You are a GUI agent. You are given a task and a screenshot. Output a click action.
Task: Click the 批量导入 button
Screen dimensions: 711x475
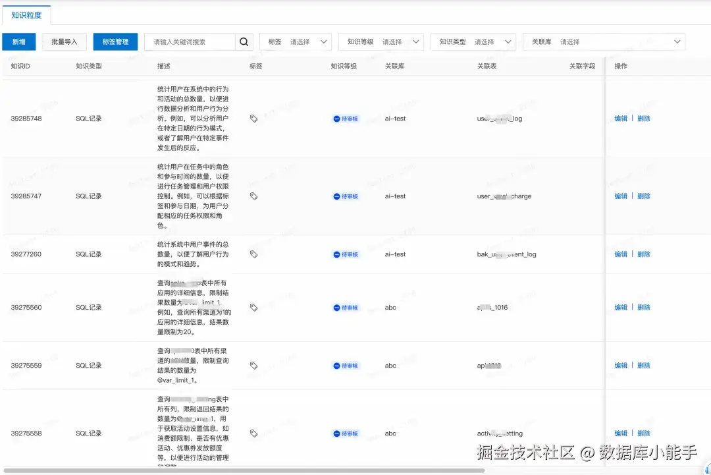click(65, 42)
